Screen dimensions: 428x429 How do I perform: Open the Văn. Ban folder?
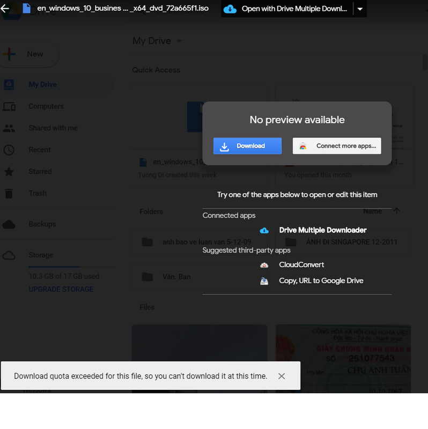click(x=200, y=277)
